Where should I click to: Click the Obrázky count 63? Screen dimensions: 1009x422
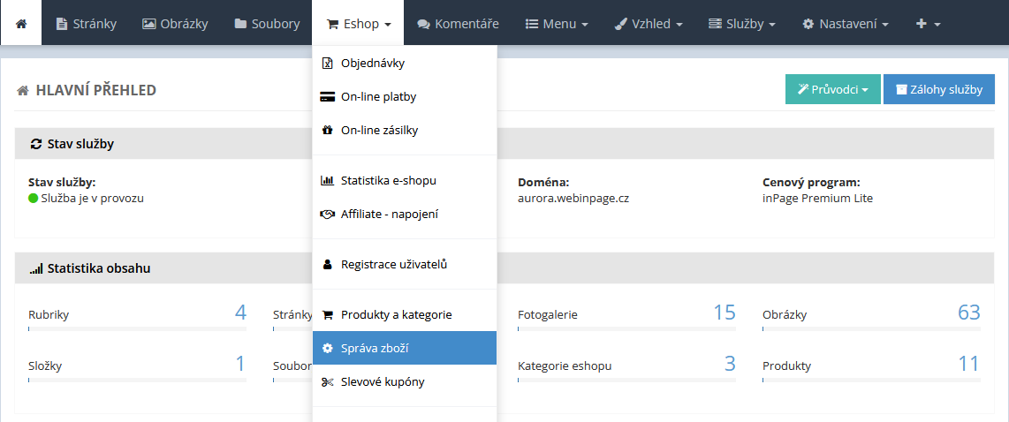(968, 313)
